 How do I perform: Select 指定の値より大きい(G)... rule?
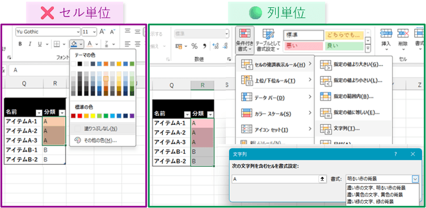tap(353, 64)
